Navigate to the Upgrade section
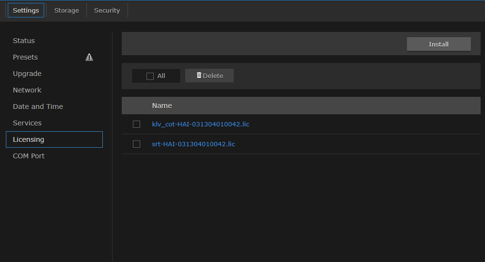The image size is (485, 262). click(27, 74)
